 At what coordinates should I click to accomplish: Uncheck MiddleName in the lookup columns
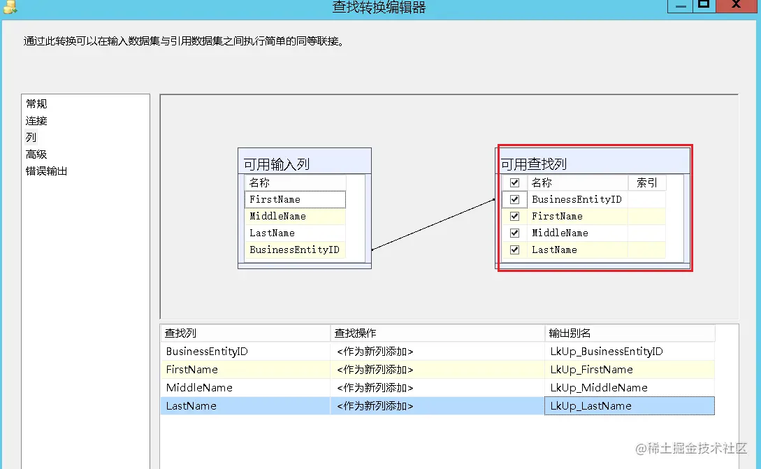tap(514, 233)
